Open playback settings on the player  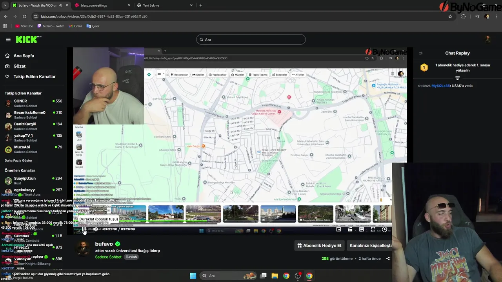coord(384,230)
